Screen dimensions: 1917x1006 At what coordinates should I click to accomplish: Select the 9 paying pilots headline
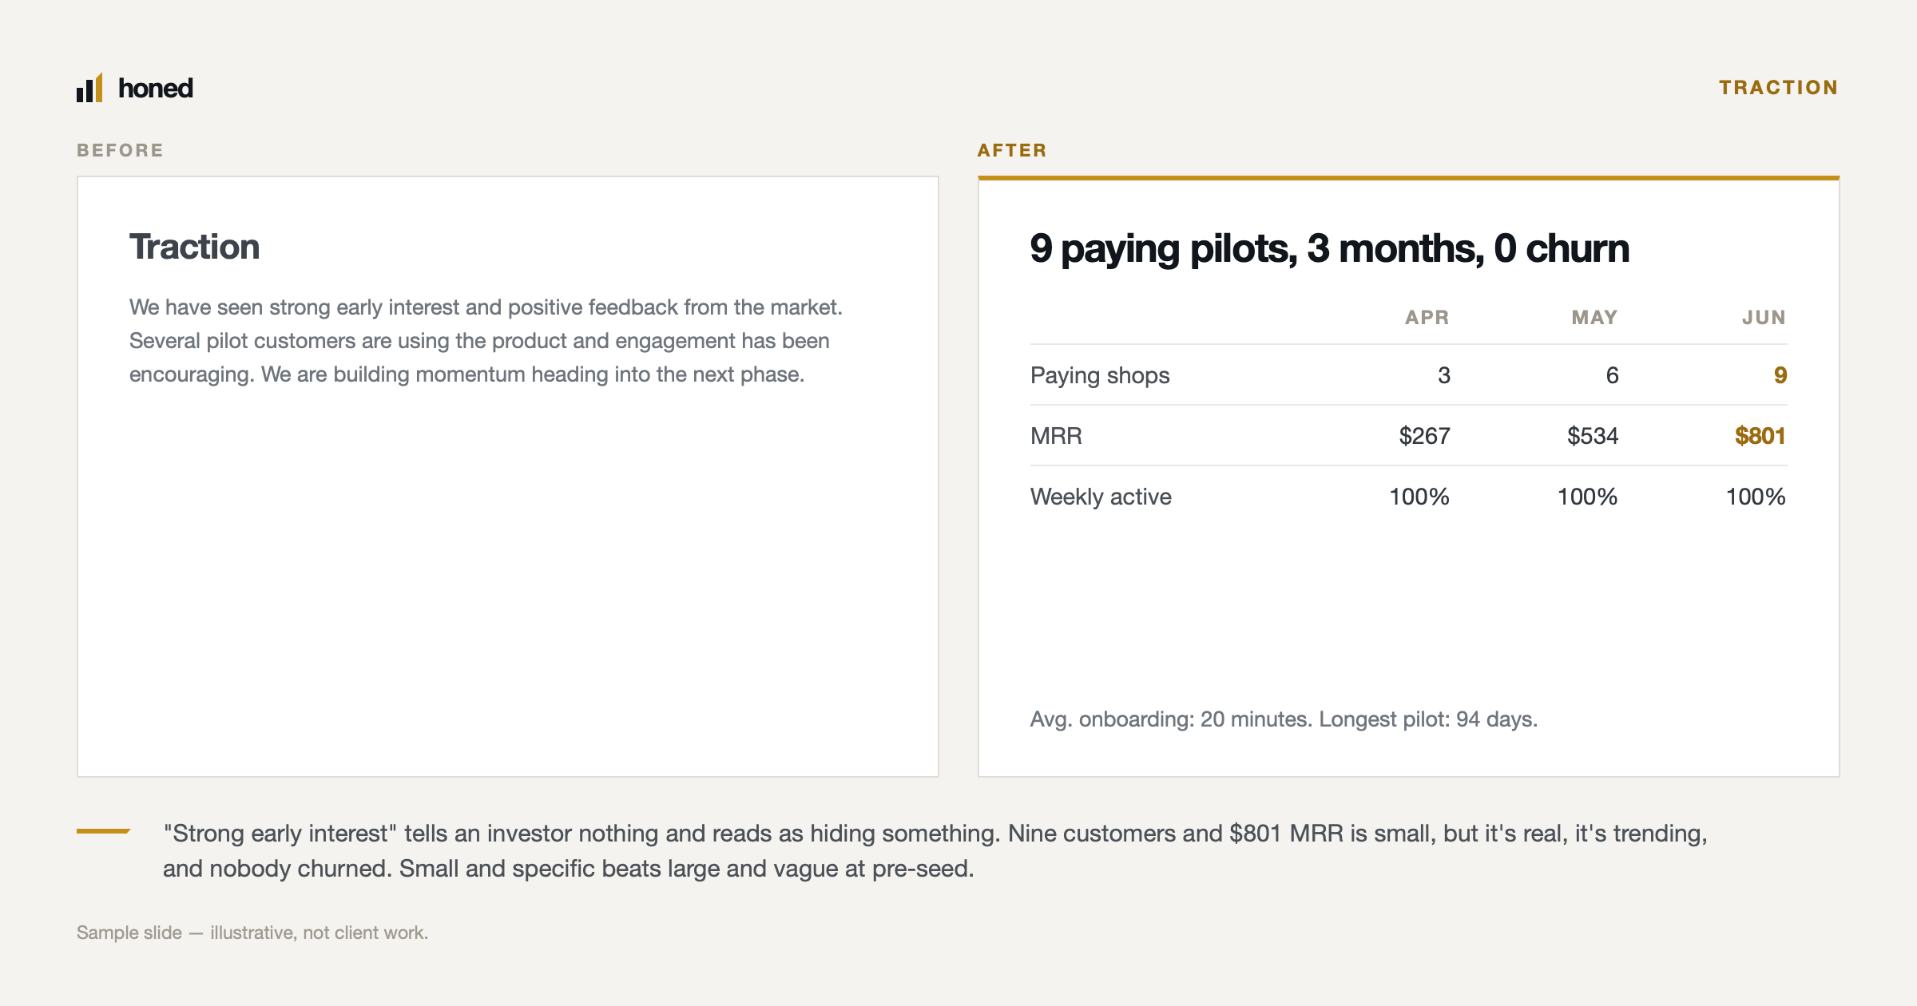click(1329, 248)
